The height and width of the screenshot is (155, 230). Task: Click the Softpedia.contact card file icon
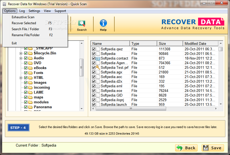click(x=98, y=58)
